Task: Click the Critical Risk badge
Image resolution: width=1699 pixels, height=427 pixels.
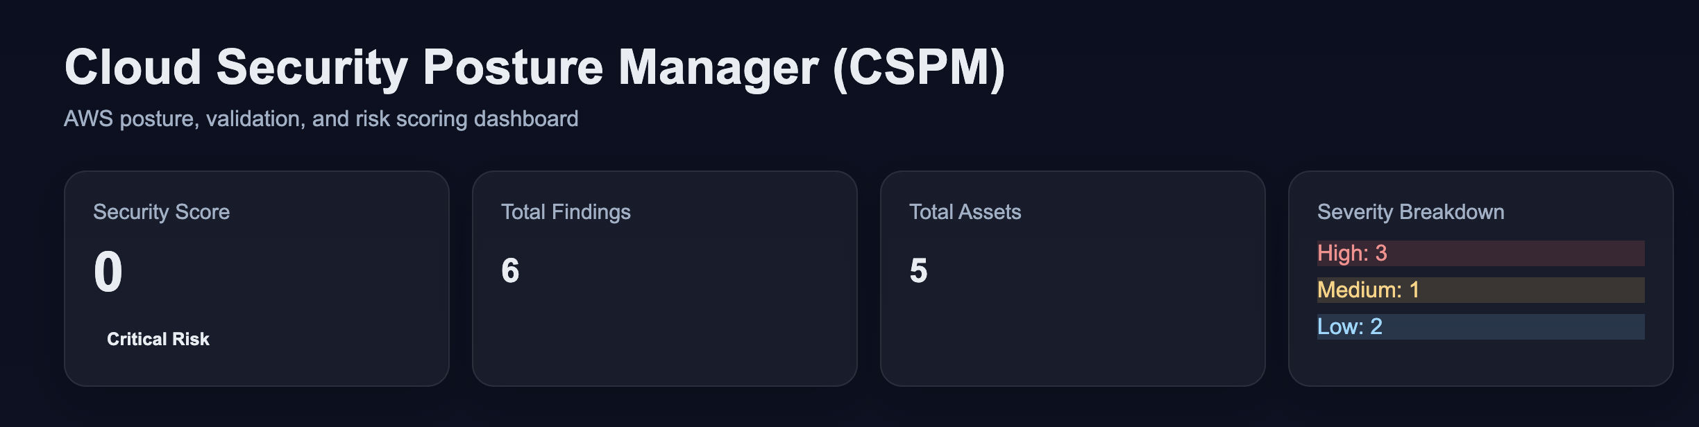Action: pyautogui.click(x=158, y=339)
